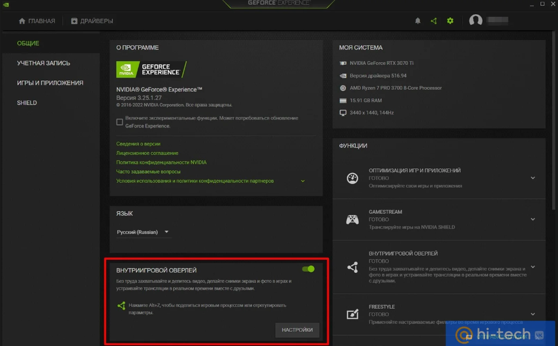The image size is (558, 346).
Task: Open the SHIELD sidebar section
Action: [x=27, y=103]
